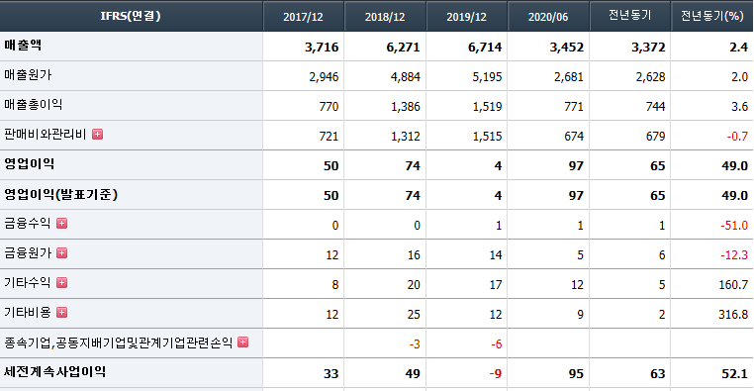
Task: Select the 금융수익 row label
Action: click(x=28, y=223)
